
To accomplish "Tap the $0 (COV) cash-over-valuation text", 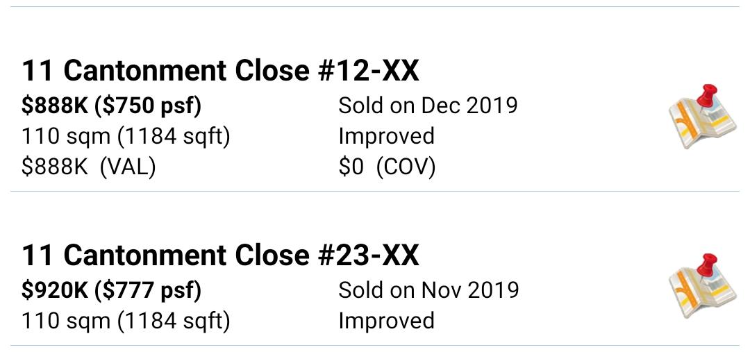I will click(x=387, y=167).
